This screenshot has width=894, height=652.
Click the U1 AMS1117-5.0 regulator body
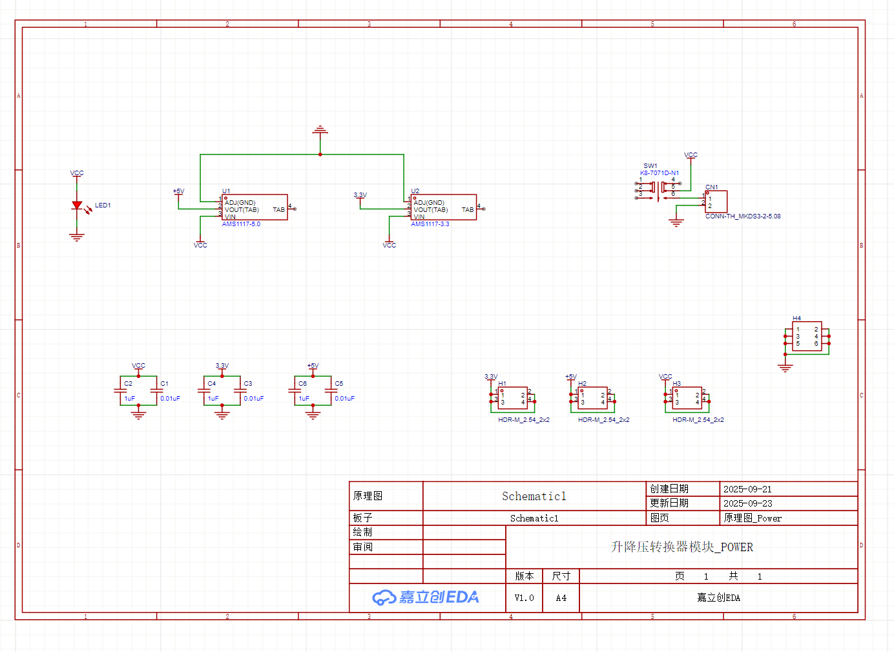click(x=255, y=207)
